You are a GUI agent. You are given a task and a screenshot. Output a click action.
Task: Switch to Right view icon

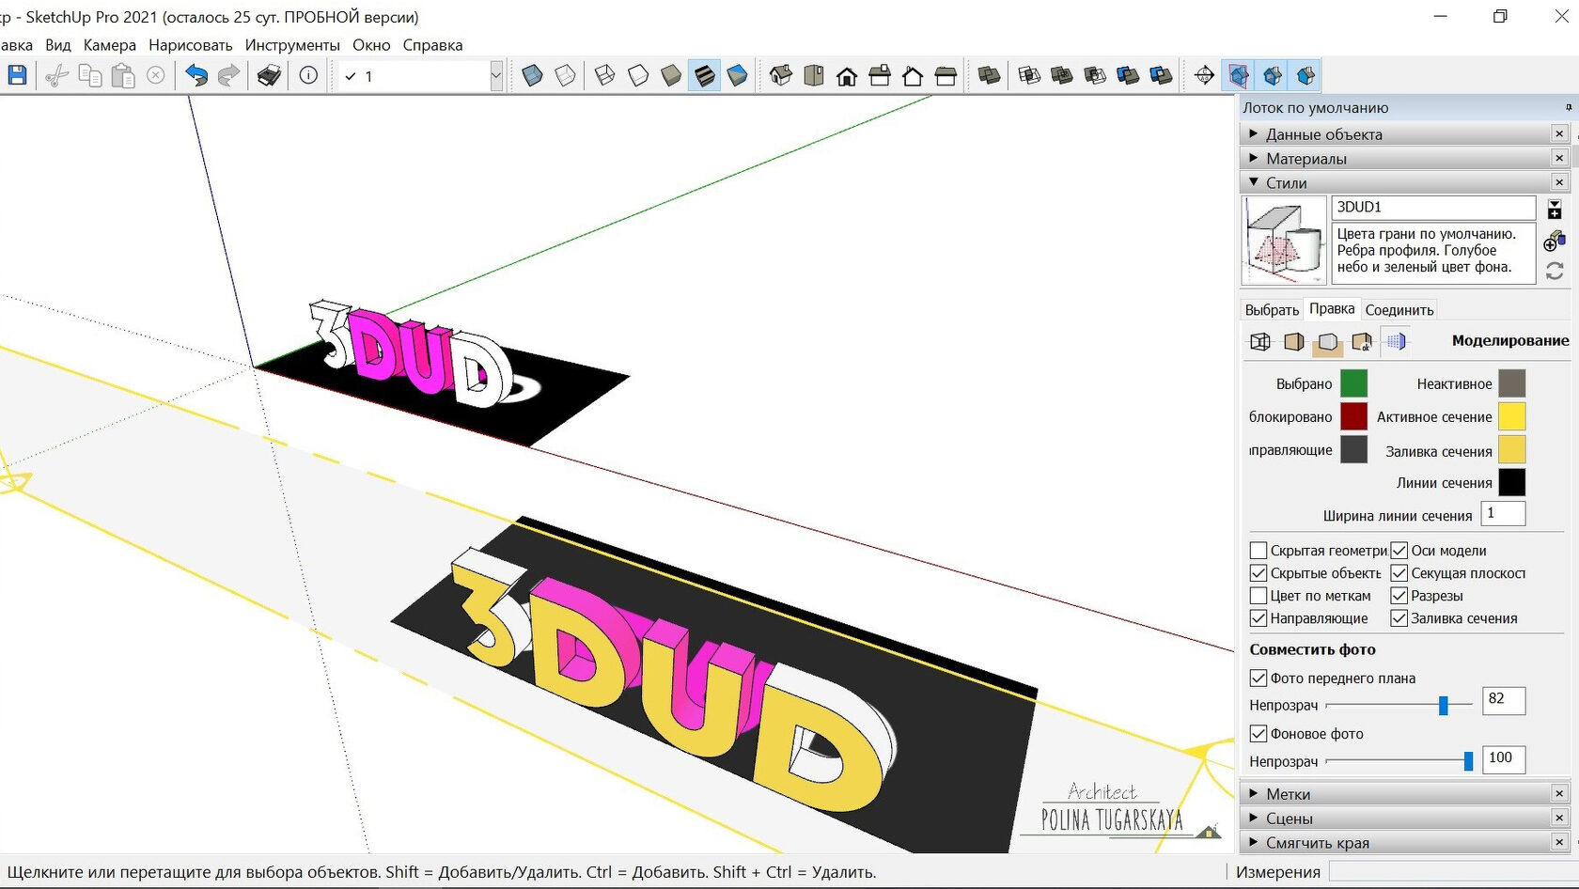pyautogui.click(x=880, y=75)
